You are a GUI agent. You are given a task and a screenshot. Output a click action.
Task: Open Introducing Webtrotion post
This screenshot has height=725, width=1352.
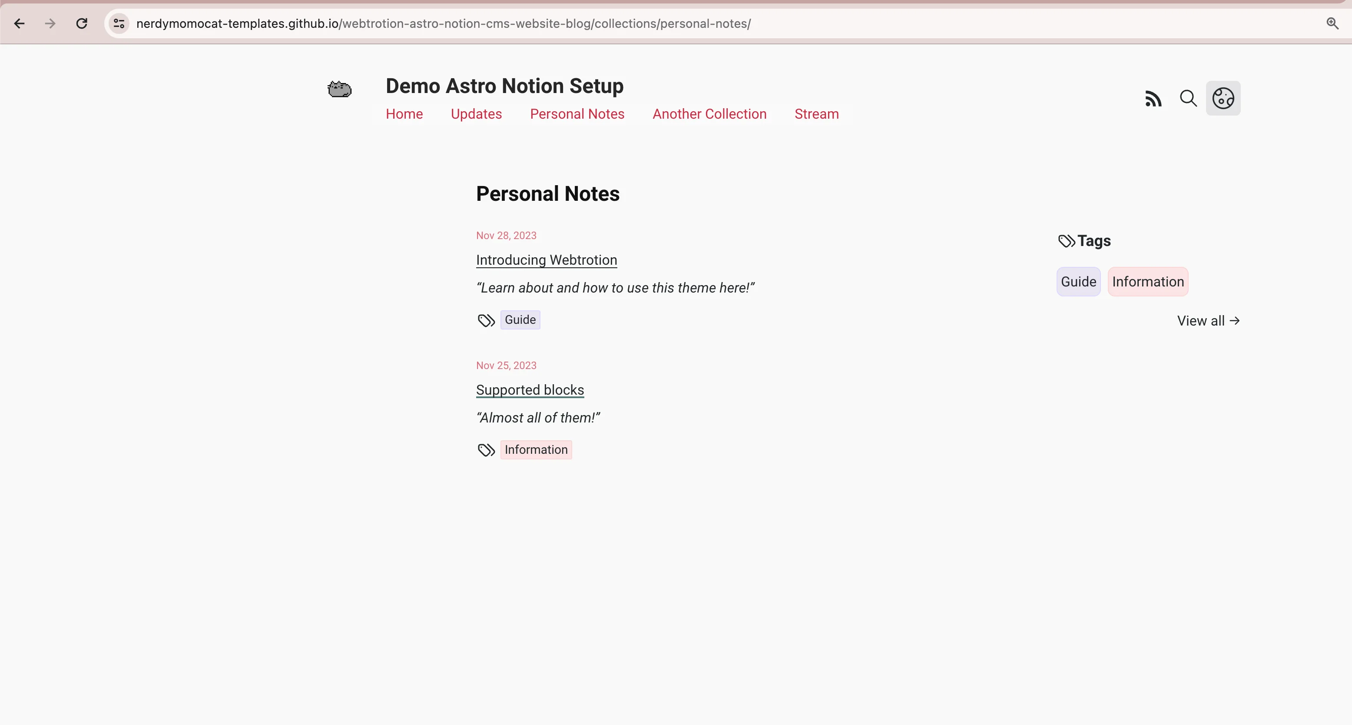pos(547,260)
